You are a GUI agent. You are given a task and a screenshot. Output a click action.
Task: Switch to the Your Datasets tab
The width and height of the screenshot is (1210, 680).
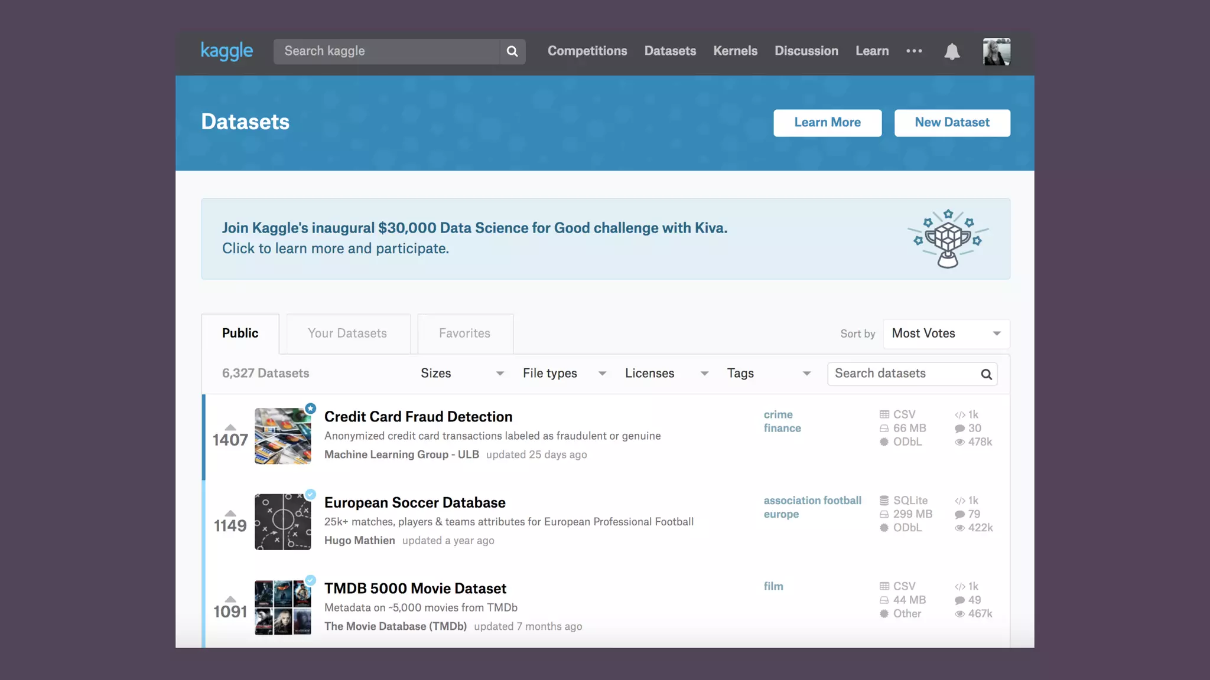click(347, 334)
